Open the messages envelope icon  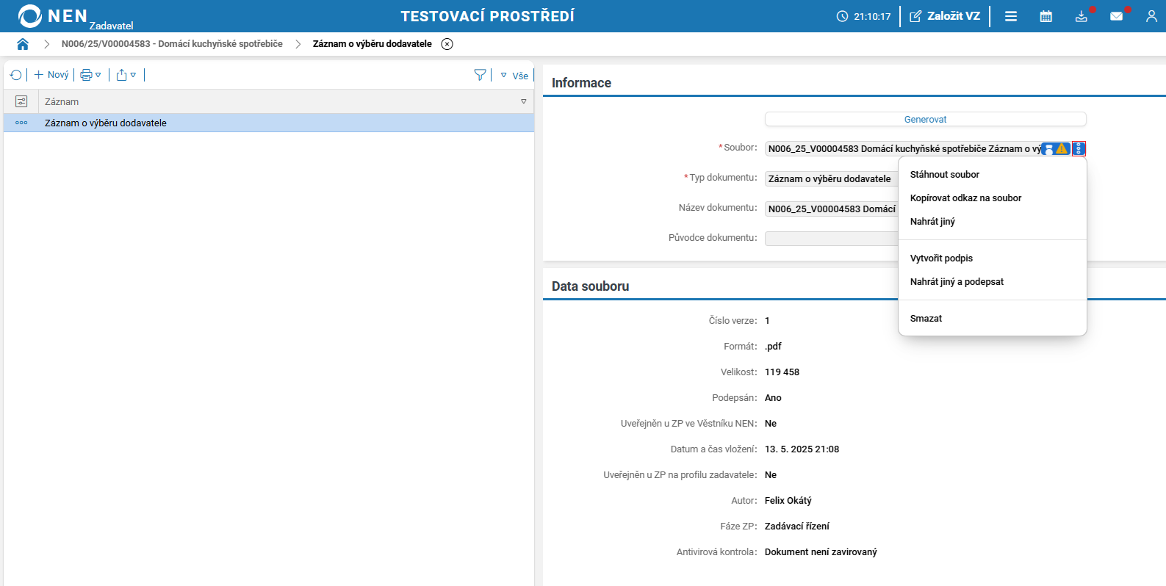click(1116, 16)
